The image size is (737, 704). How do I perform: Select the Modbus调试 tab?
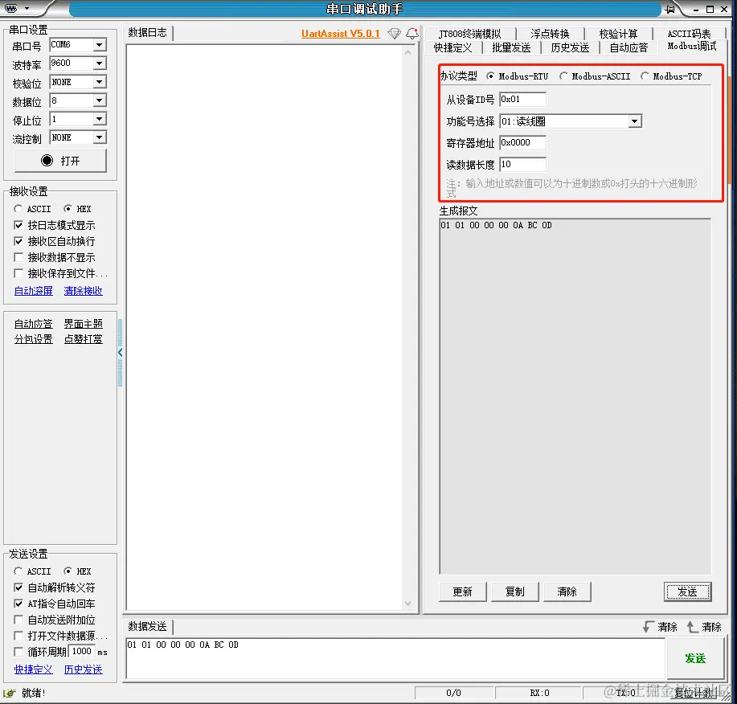692,46
